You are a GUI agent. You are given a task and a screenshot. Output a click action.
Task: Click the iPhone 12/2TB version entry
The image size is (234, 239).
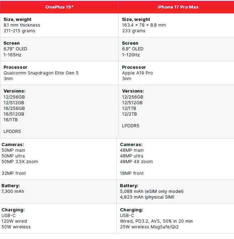pyautogui.click(x=129, y=114)
